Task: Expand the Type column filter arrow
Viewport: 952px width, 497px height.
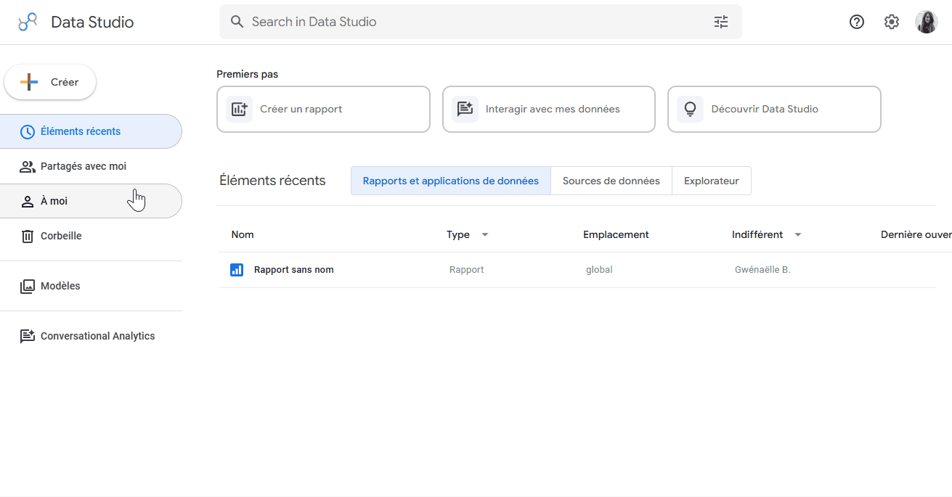Action: [x=485, y=234]
